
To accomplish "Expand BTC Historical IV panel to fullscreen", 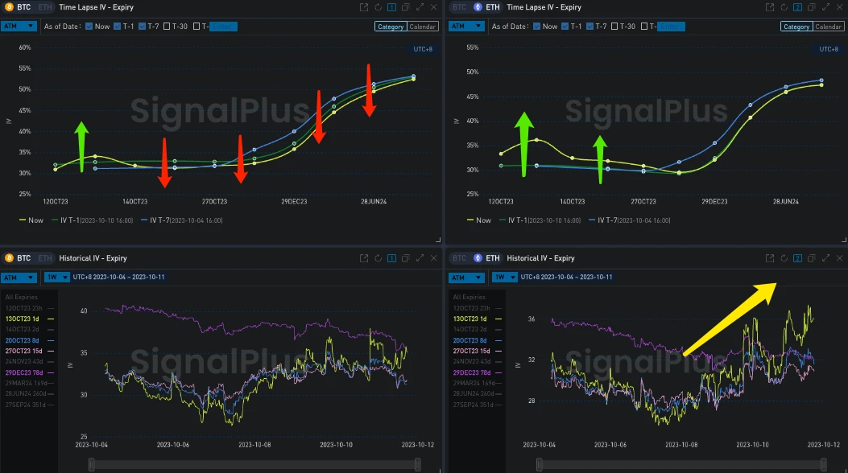I will (x=420, y=258).
